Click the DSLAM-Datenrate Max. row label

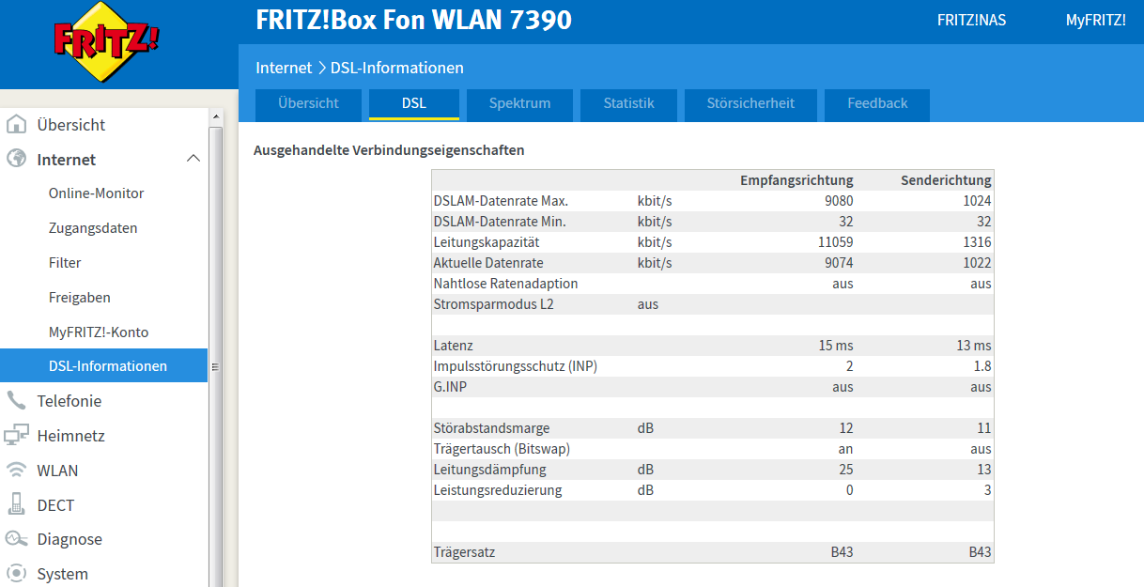click(501, 201)
